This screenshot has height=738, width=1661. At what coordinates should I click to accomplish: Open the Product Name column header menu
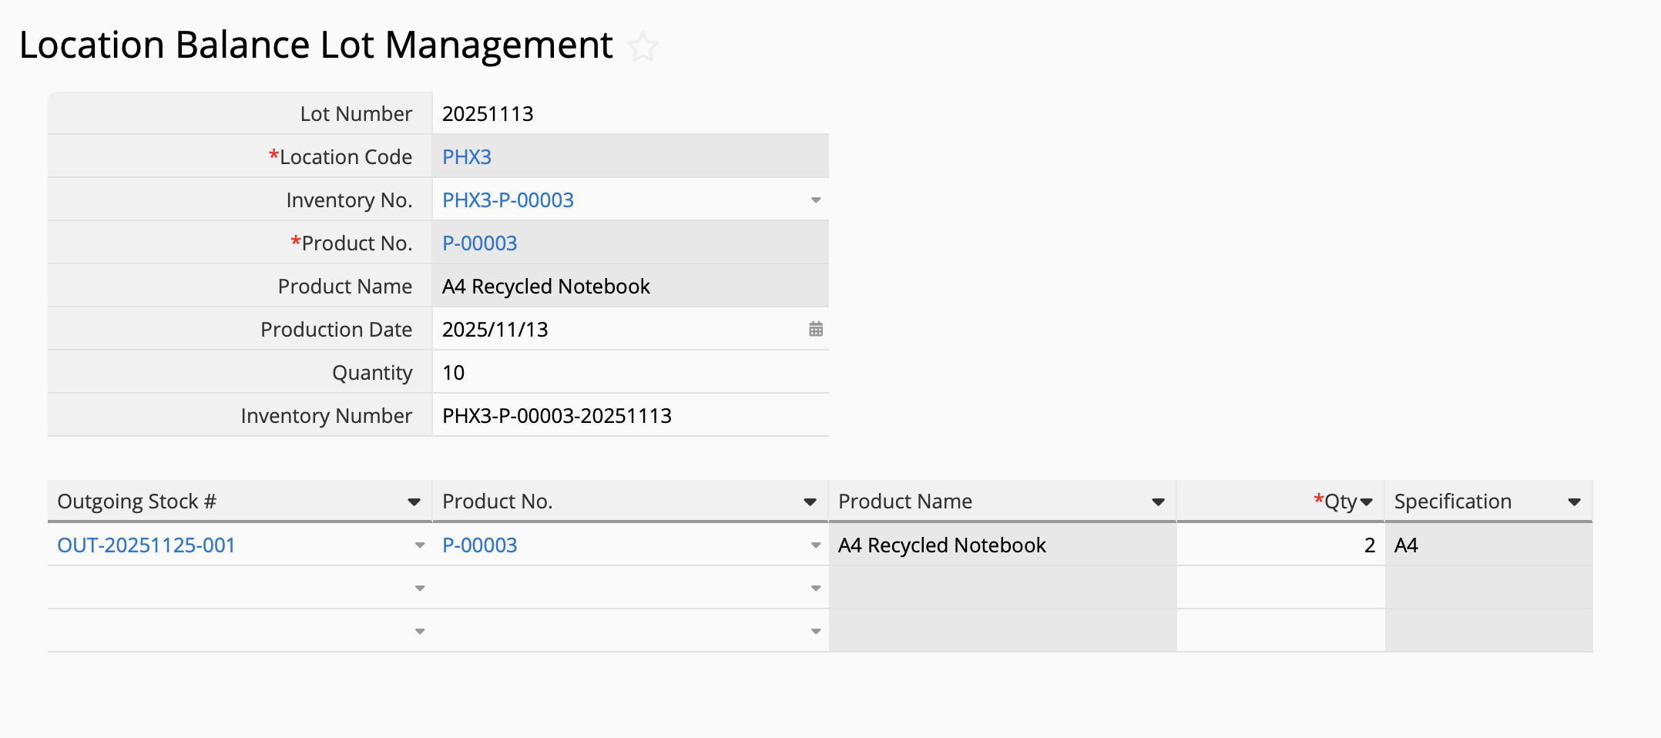tap(1157, 502)
